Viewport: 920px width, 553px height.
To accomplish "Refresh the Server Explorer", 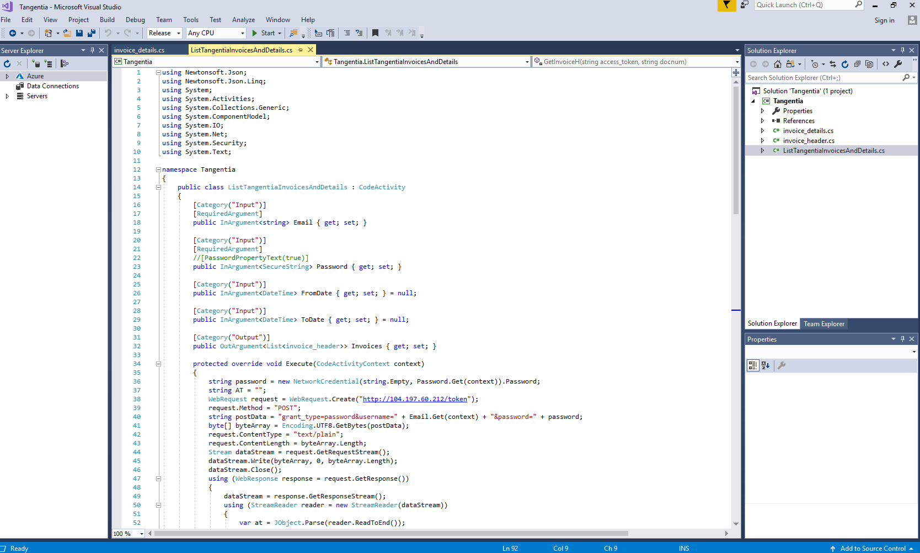I will (x=7, y=63).
